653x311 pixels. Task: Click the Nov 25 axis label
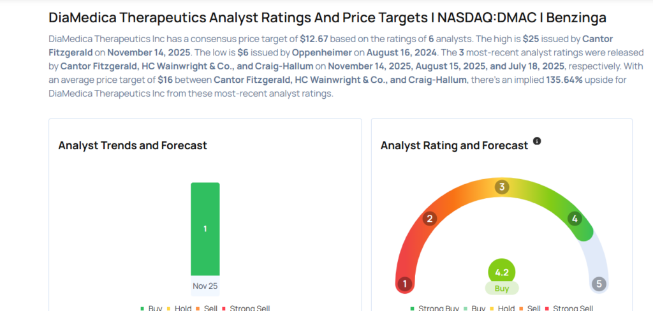pos(205,286)
